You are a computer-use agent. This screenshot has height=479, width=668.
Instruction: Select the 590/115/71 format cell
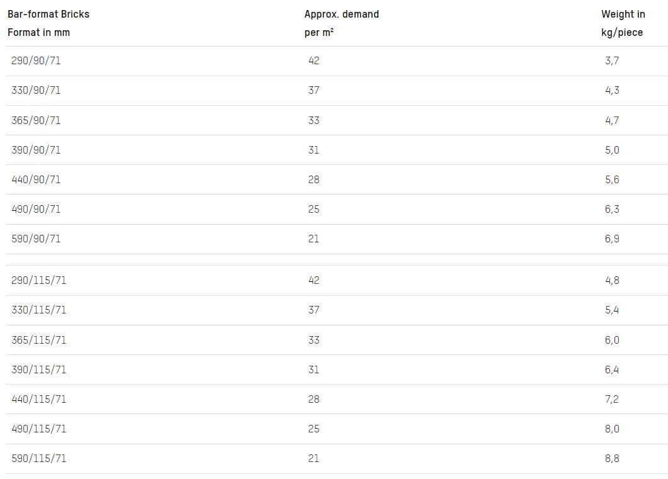point(38,458)
